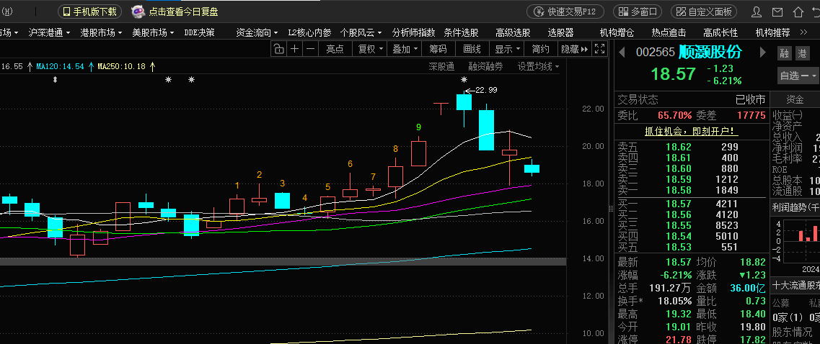Open messages envelope icon
Image resolution: width=820 pixels, height=344 pixels.
[x=777, y=12]
